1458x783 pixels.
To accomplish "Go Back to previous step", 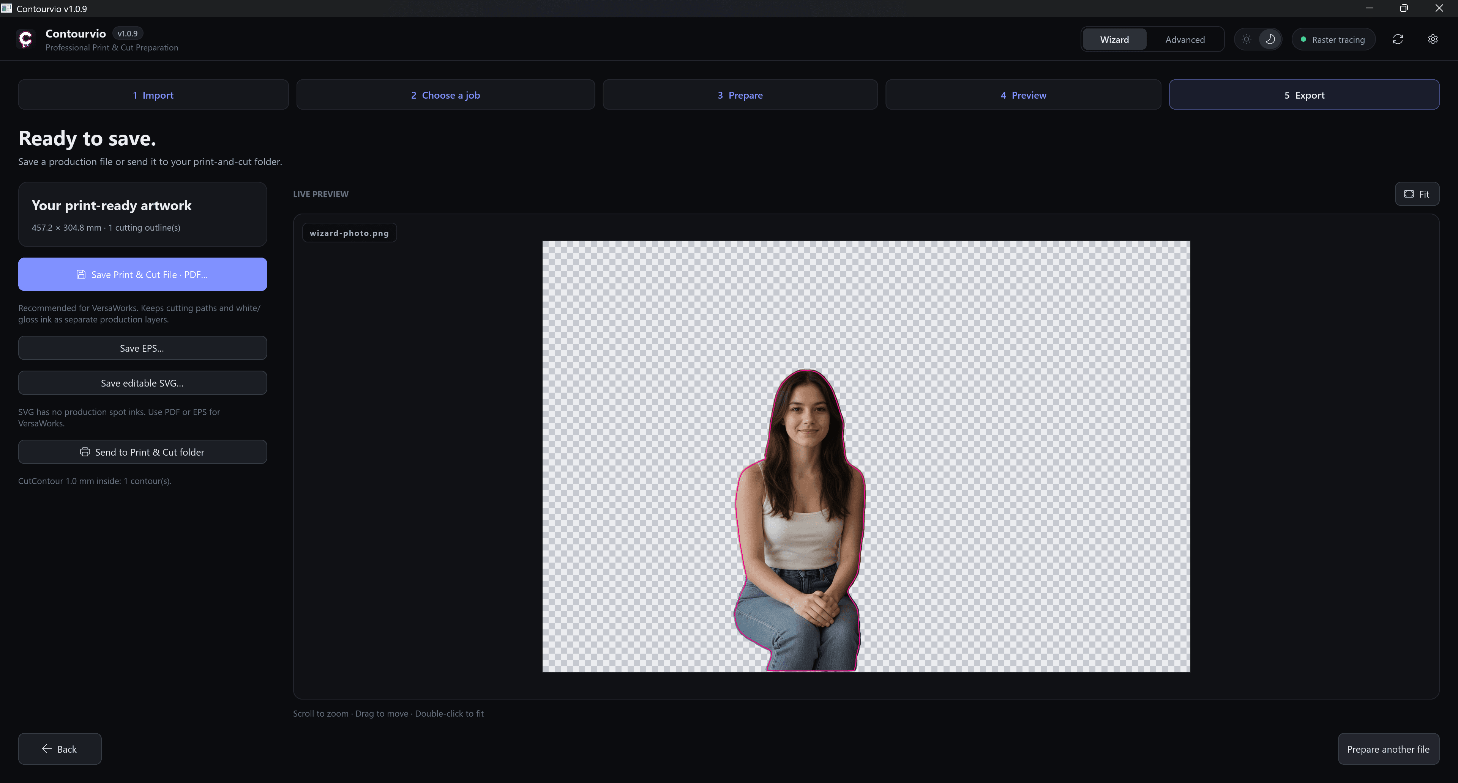I will click(60, 749).
